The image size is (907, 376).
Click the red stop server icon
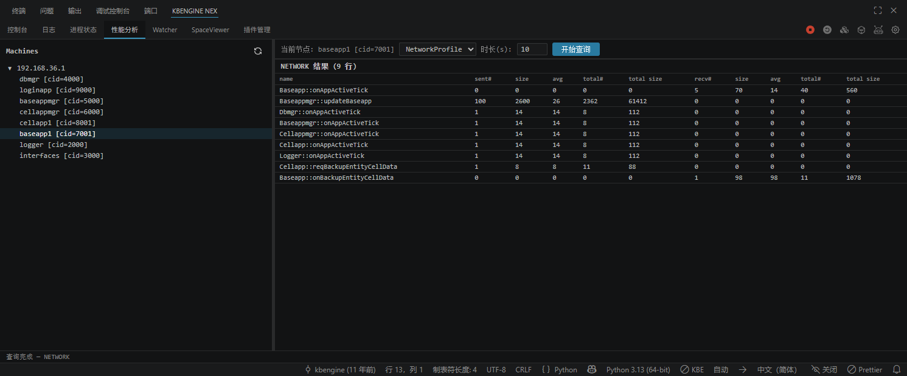[x=810, y=30]
